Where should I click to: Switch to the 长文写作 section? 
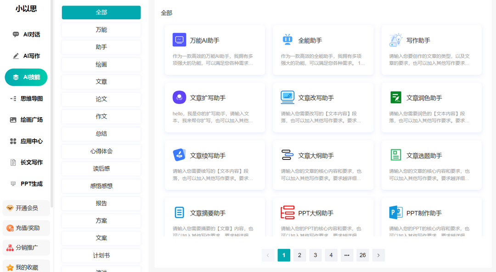tap(26, 162)
